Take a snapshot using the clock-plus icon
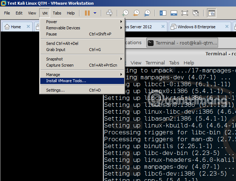The width and height of the screenshot is (236, 181). (125, 13)
